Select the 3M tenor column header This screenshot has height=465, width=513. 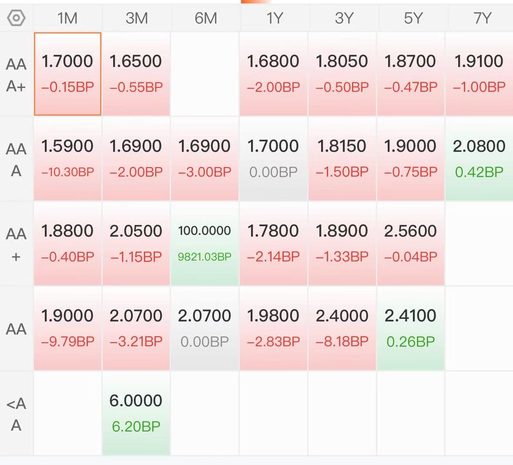click(x=137, y=18)
